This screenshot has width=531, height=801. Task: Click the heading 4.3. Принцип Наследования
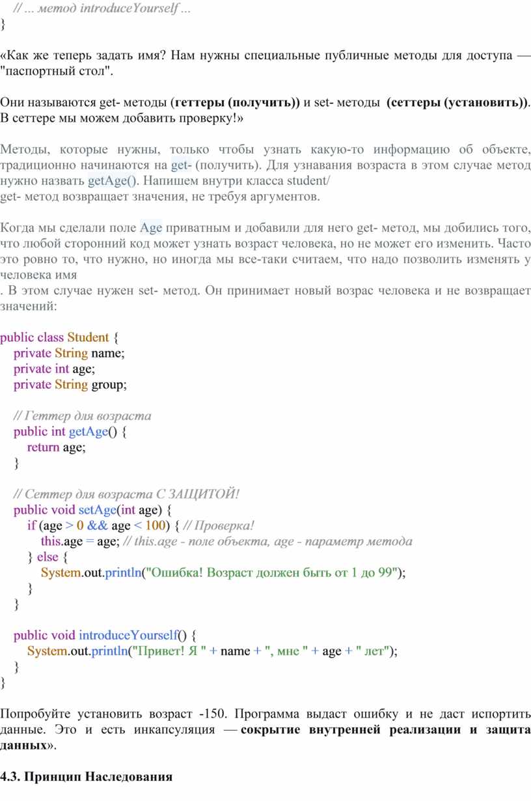coord(86,777)
